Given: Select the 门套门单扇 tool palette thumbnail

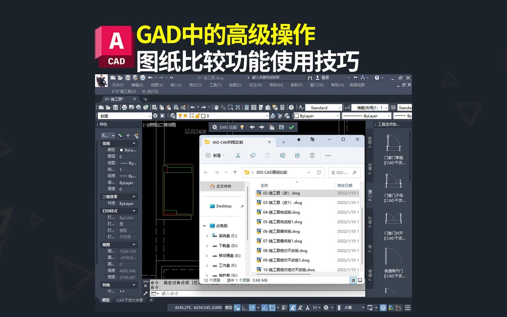Looking at the screenshot, I should point(394,143).
